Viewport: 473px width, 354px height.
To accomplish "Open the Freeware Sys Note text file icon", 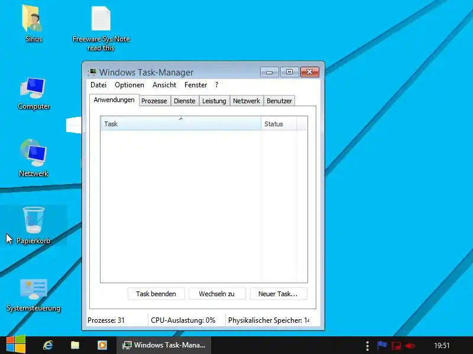I will tap(101, 19).
